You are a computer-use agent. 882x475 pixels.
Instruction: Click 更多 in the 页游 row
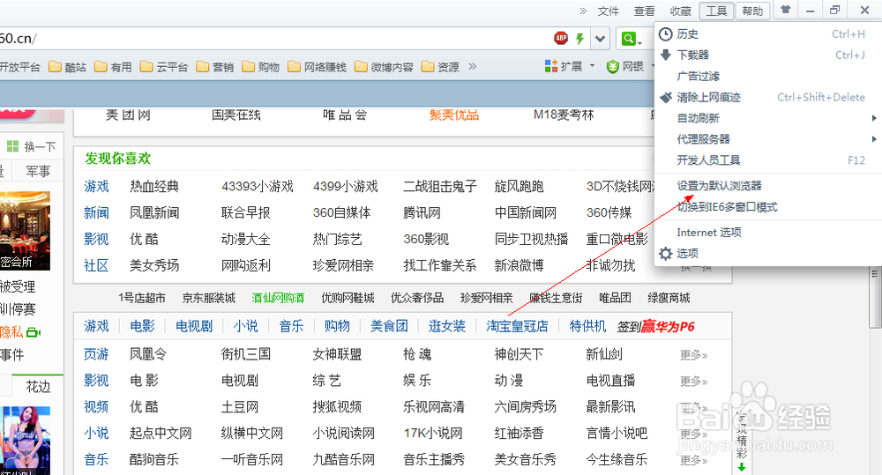point(693,355)
